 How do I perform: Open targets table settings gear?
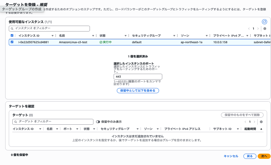pyautogui.click(x=261, y=122)
